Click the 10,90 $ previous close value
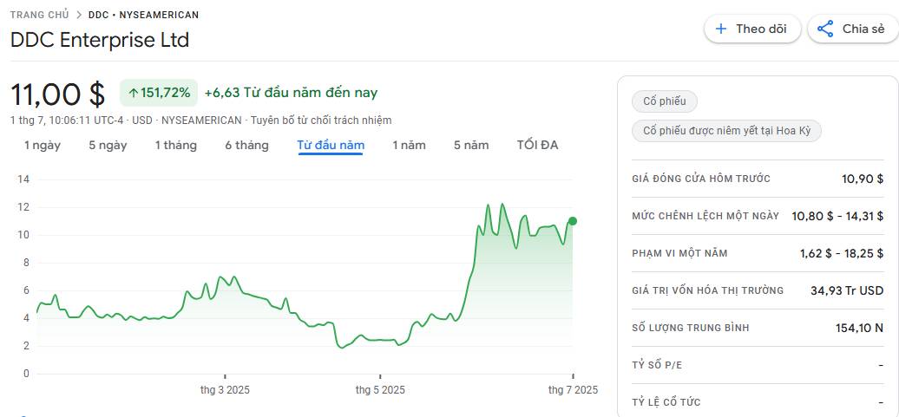 tap(863, 179)
